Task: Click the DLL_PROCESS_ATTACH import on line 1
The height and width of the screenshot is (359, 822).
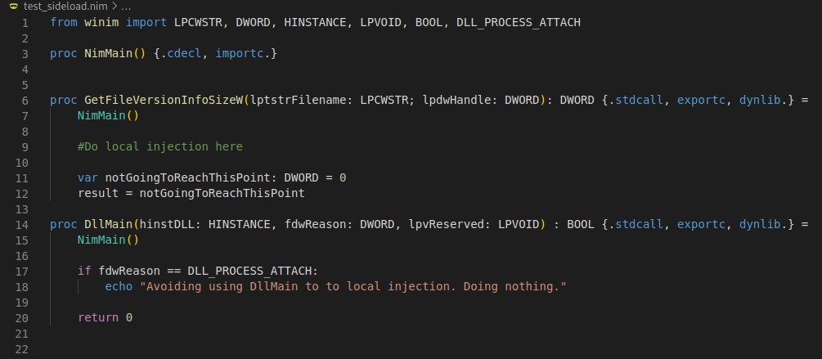Action: [x=519, y=23]
